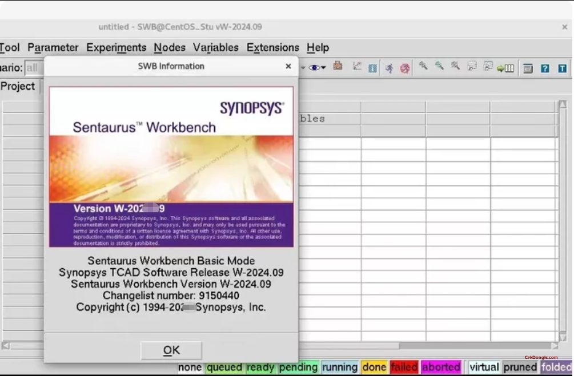Open the Nodes menu

tap(170, 47)
